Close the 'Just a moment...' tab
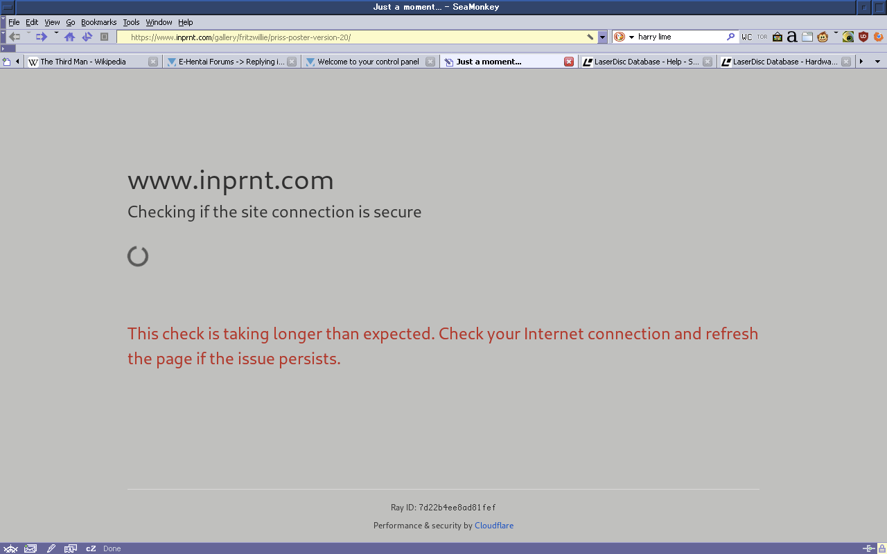 pyautogui.click(x=569, y=62)
